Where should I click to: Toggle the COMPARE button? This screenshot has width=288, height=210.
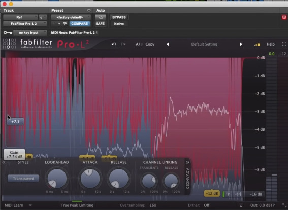pos(80,24)
